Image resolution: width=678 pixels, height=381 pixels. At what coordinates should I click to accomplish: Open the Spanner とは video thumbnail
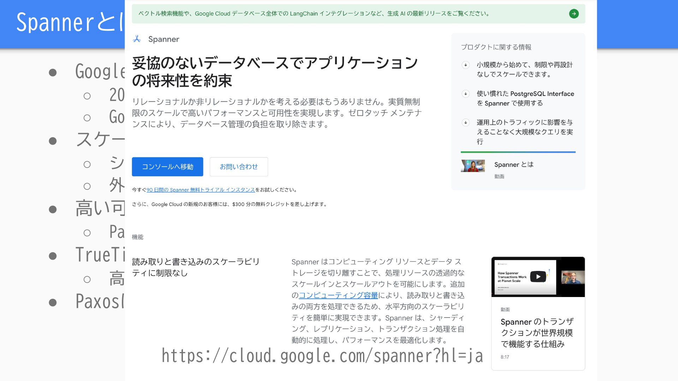pyautogui.click(x=473, y=166)
